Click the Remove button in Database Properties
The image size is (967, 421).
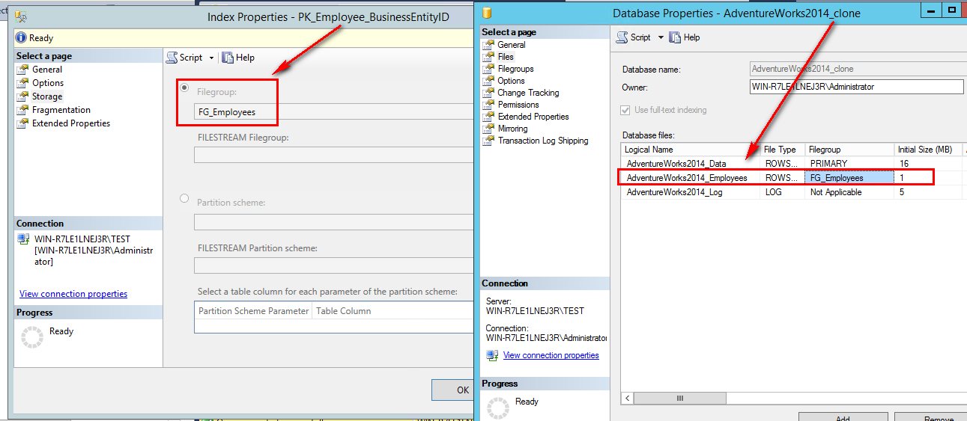[930, 417]
